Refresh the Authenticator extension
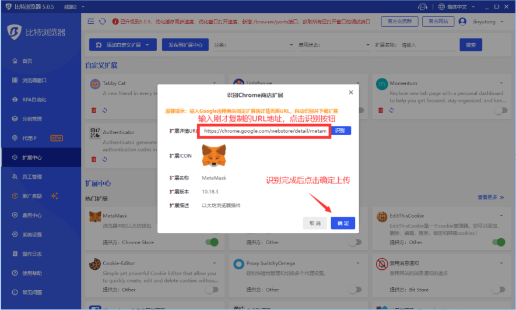Image resolution: width=516 pixels, height=310 pixels. (x=104, y=159)
